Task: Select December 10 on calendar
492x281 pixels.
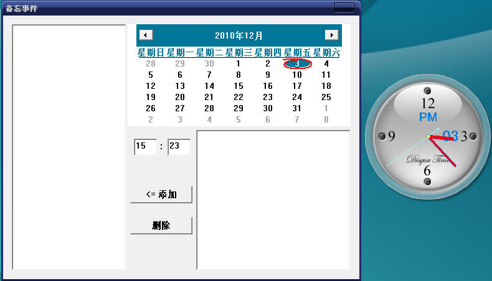Action: click(297, 75)
